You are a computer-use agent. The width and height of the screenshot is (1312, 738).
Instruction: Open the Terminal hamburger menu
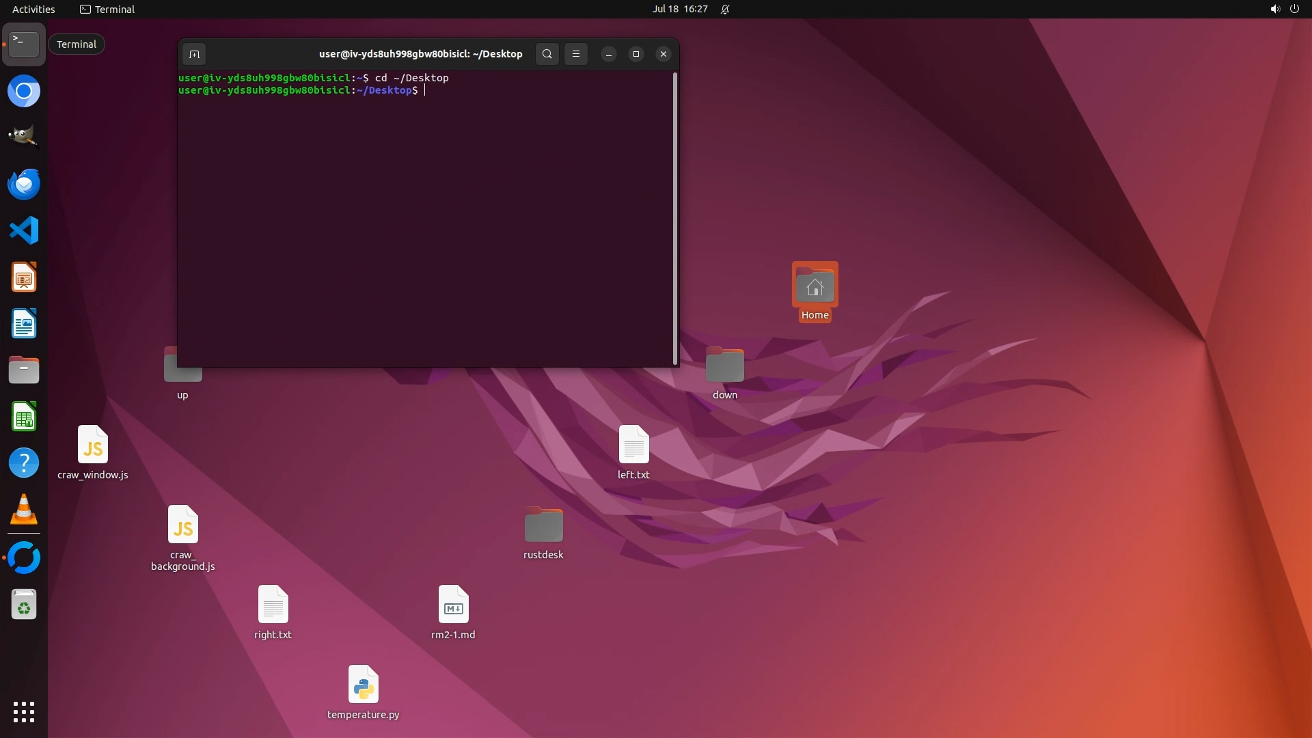coord(576,54)
